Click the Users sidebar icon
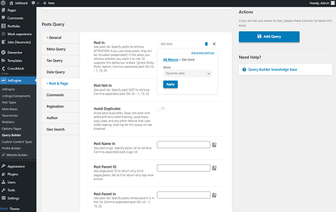 click(3, 182)
